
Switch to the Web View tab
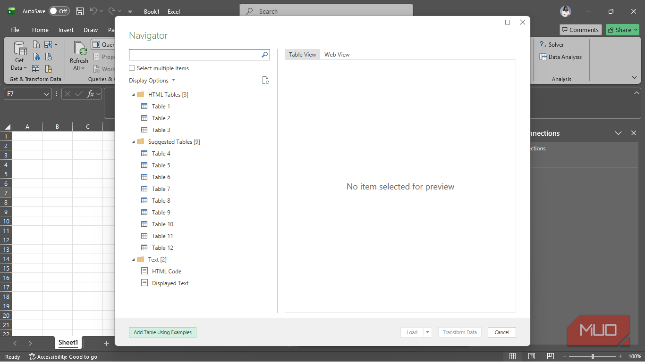337,55
